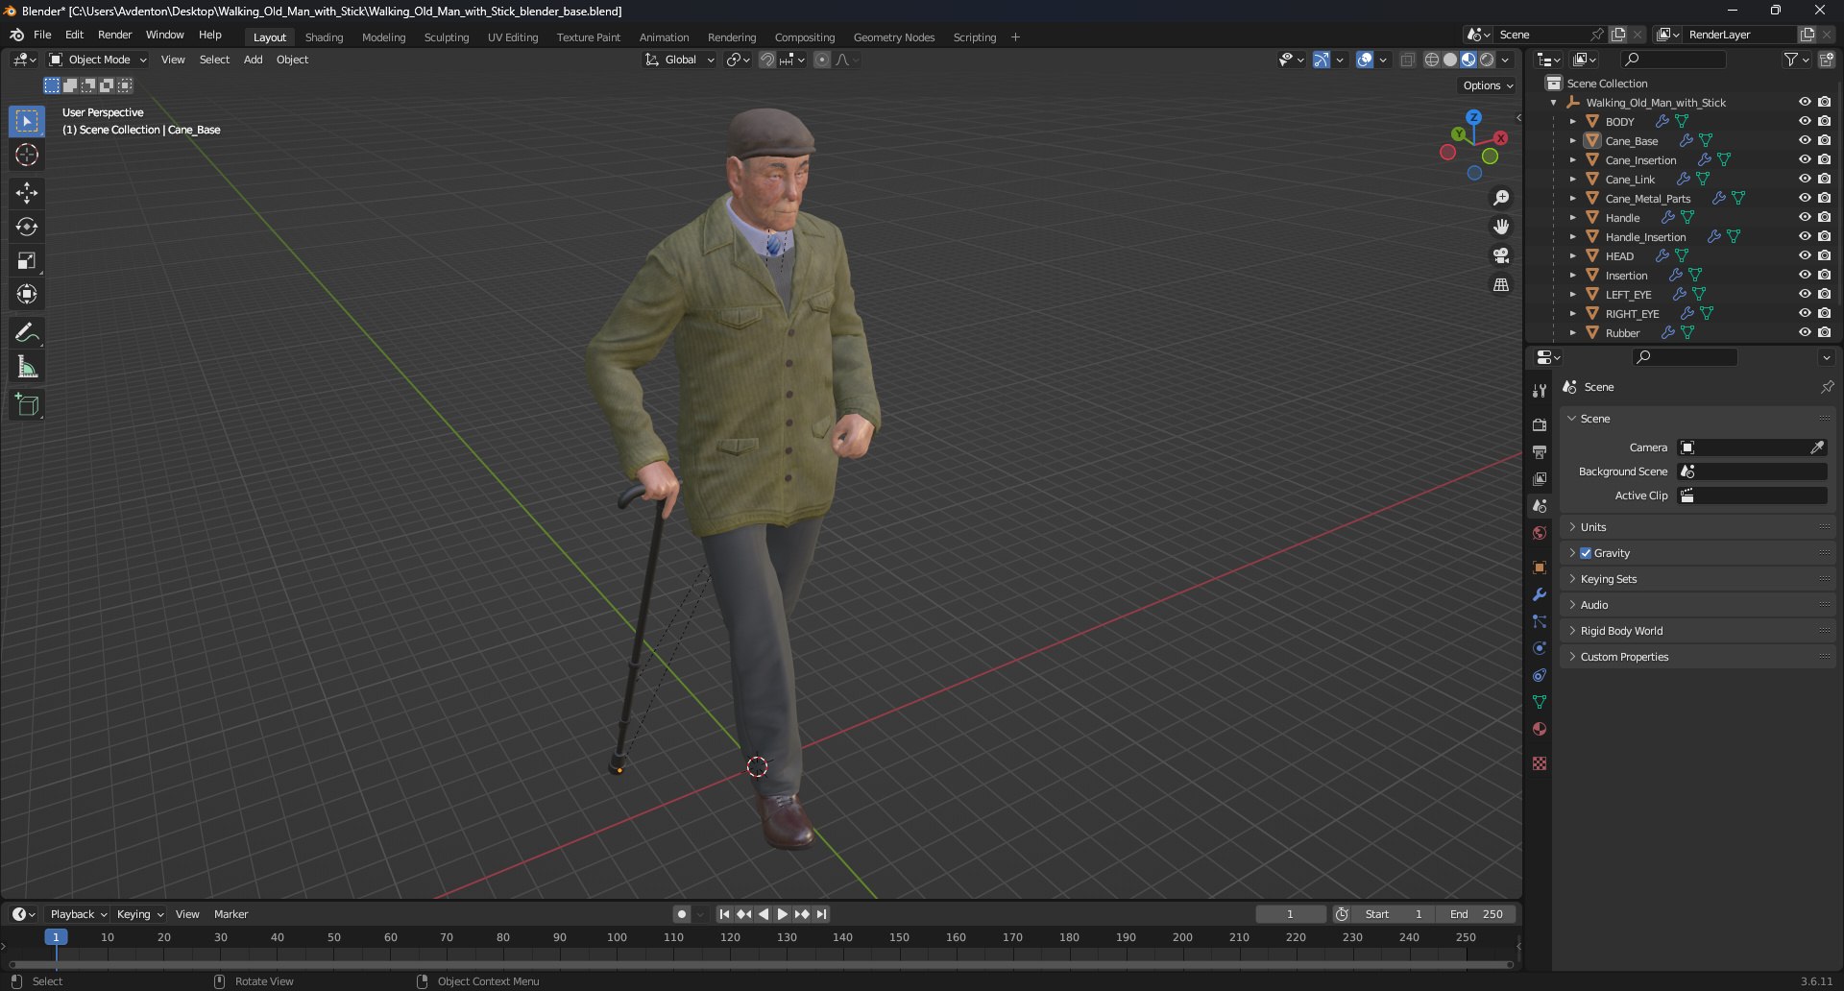This screenshot has width=1844, height=991.
Task: Toggle X-ray mode in viewport header
Action: point(1408,60)
